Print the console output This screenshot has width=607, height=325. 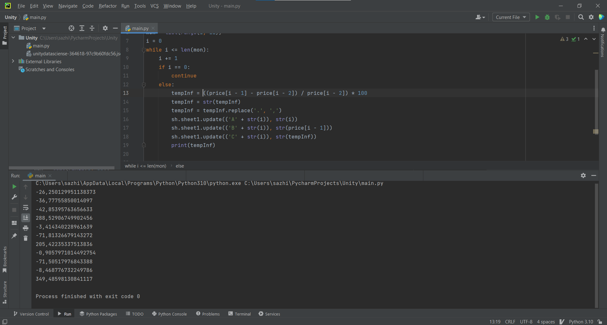point(26,228)
